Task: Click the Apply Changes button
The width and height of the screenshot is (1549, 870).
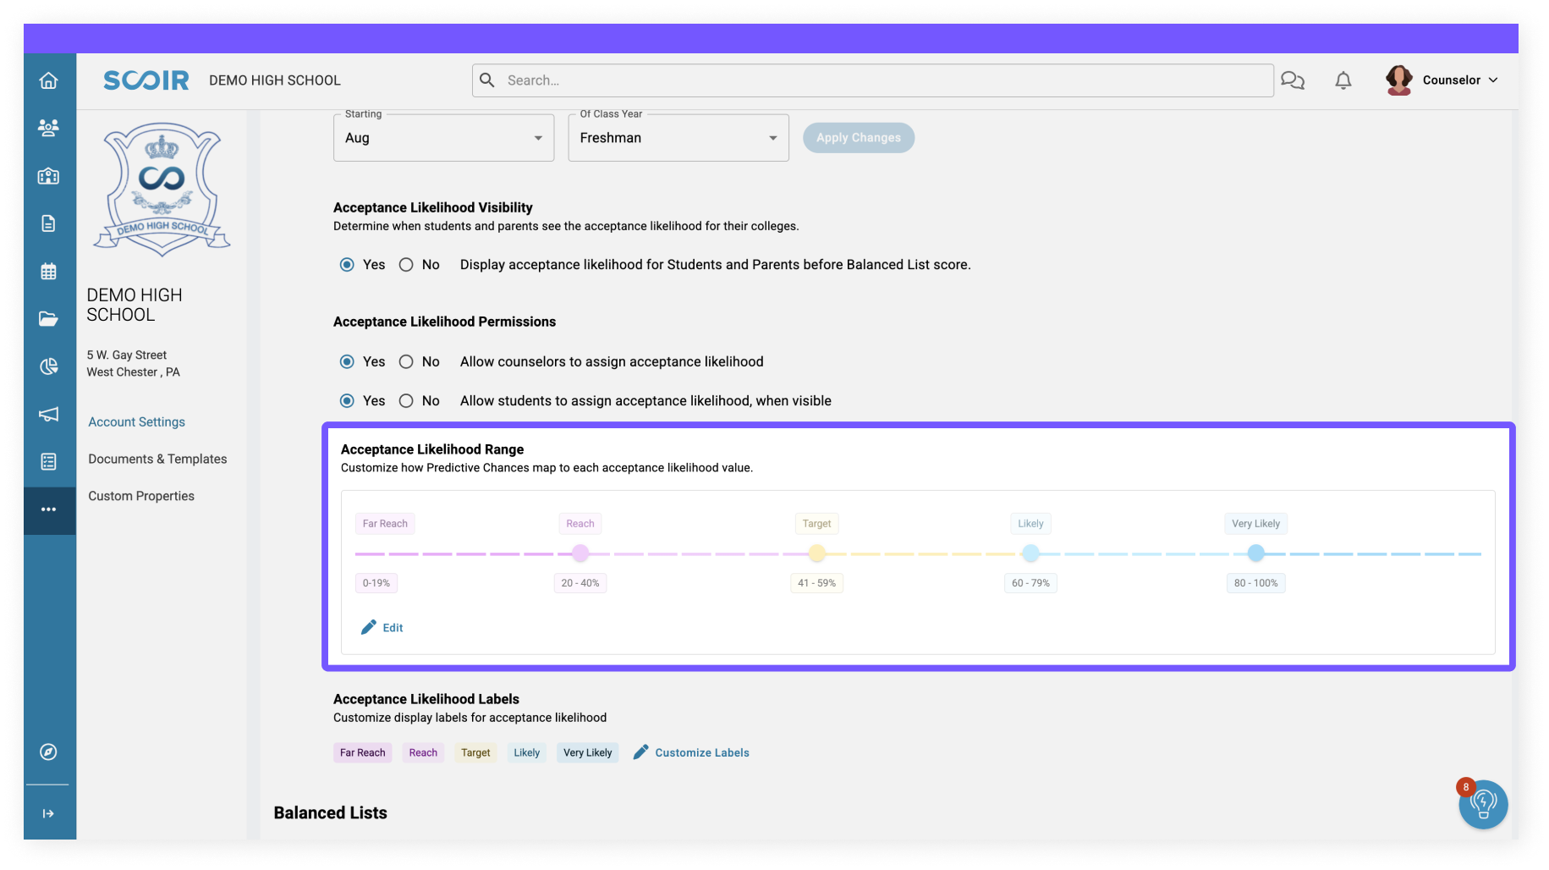Action: point(859,138)
